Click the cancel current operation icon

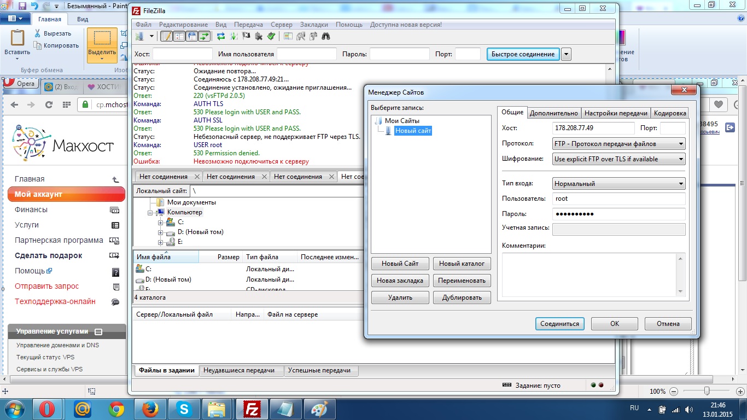246,37
